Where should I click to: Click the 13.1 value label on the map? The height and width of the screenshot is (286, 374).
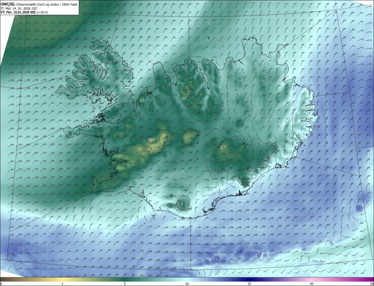point(217,259)
